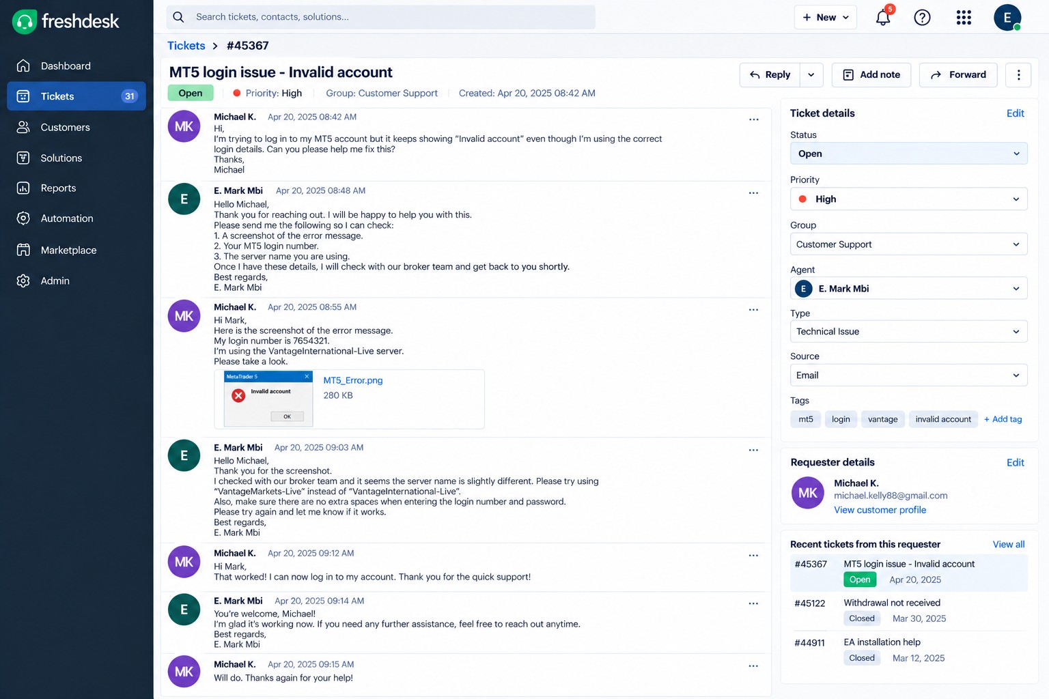The width and height of the screenshot is (1049, 699).
Task: Open options for Mark's 09:14 AM reply
Action: point(754,603)
